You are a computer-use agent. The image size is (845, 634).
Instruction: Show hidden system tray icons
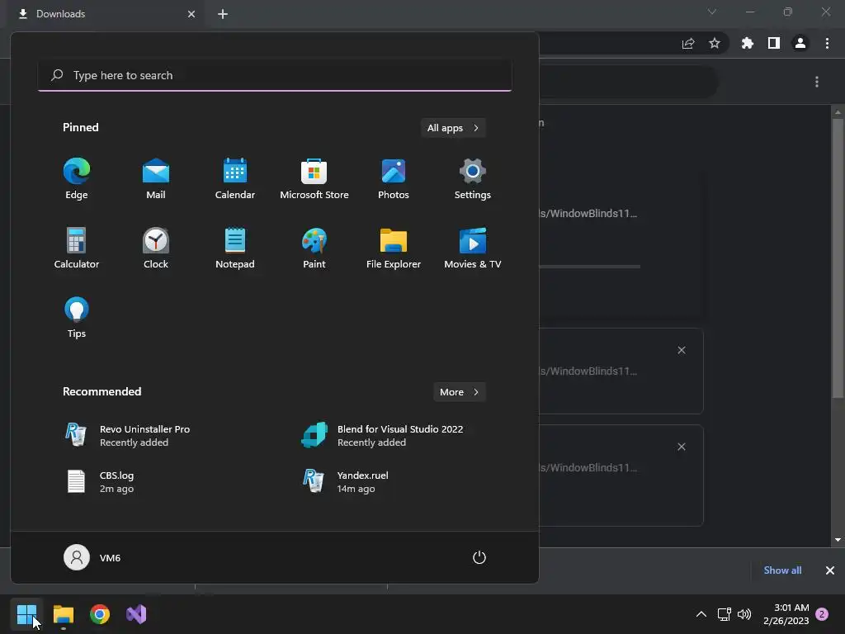point(701,614)
